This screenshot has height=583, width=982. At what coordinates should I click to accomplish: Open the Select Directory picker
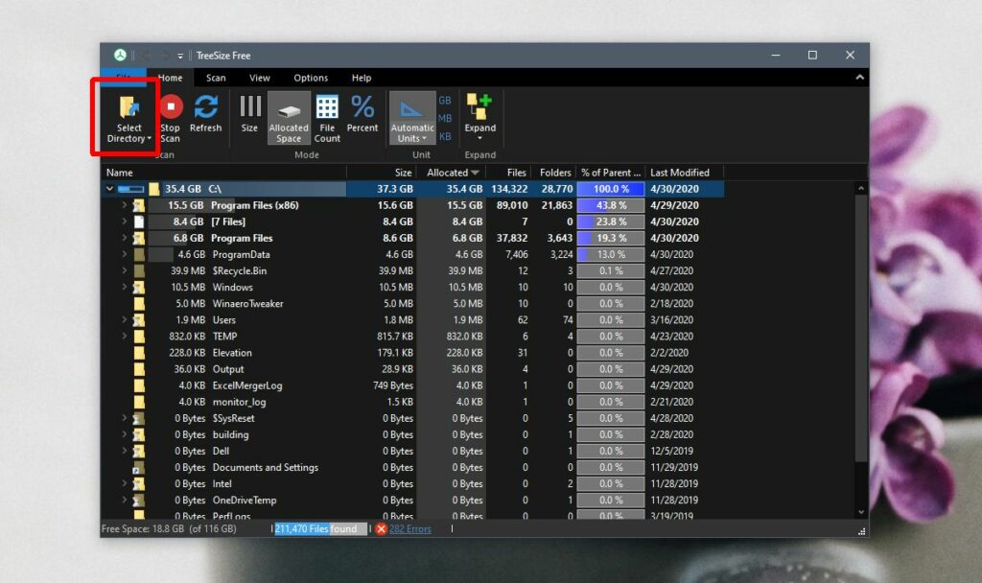point(129,113)
